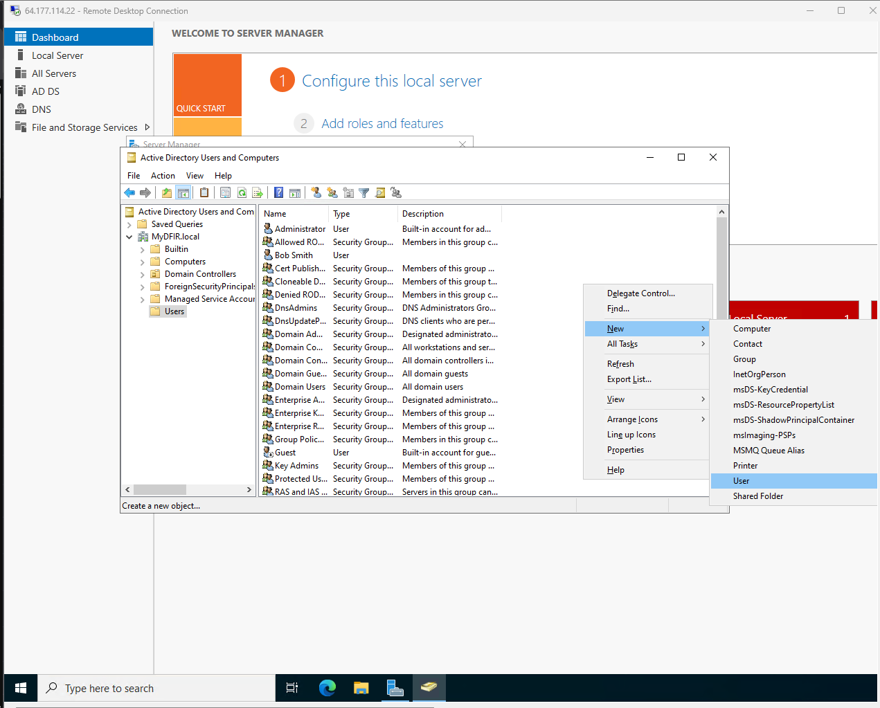Open Microsoft Edge from taskbar
The width and height of the screenshot is (880, 708).
[x=327, y=688]
